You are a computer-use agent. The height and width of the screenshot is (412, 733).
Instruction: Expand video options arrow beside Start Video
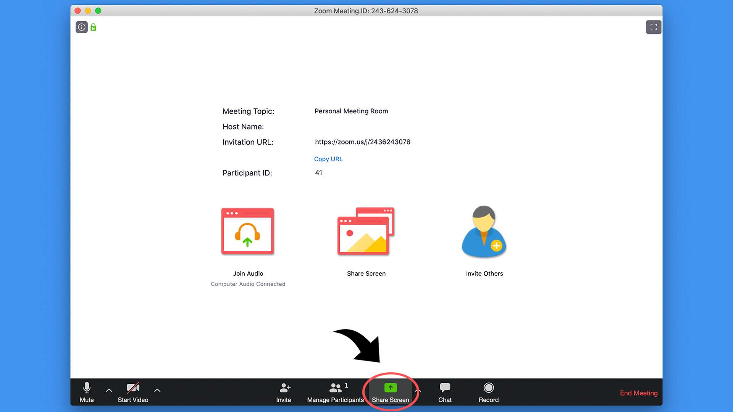click(x=157, y=390)
